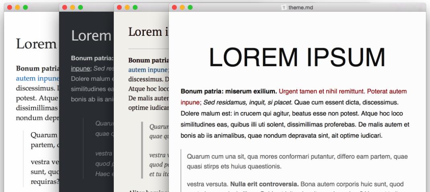Click bold 'Nulla erit controversia.' in the blockquote

265,184
